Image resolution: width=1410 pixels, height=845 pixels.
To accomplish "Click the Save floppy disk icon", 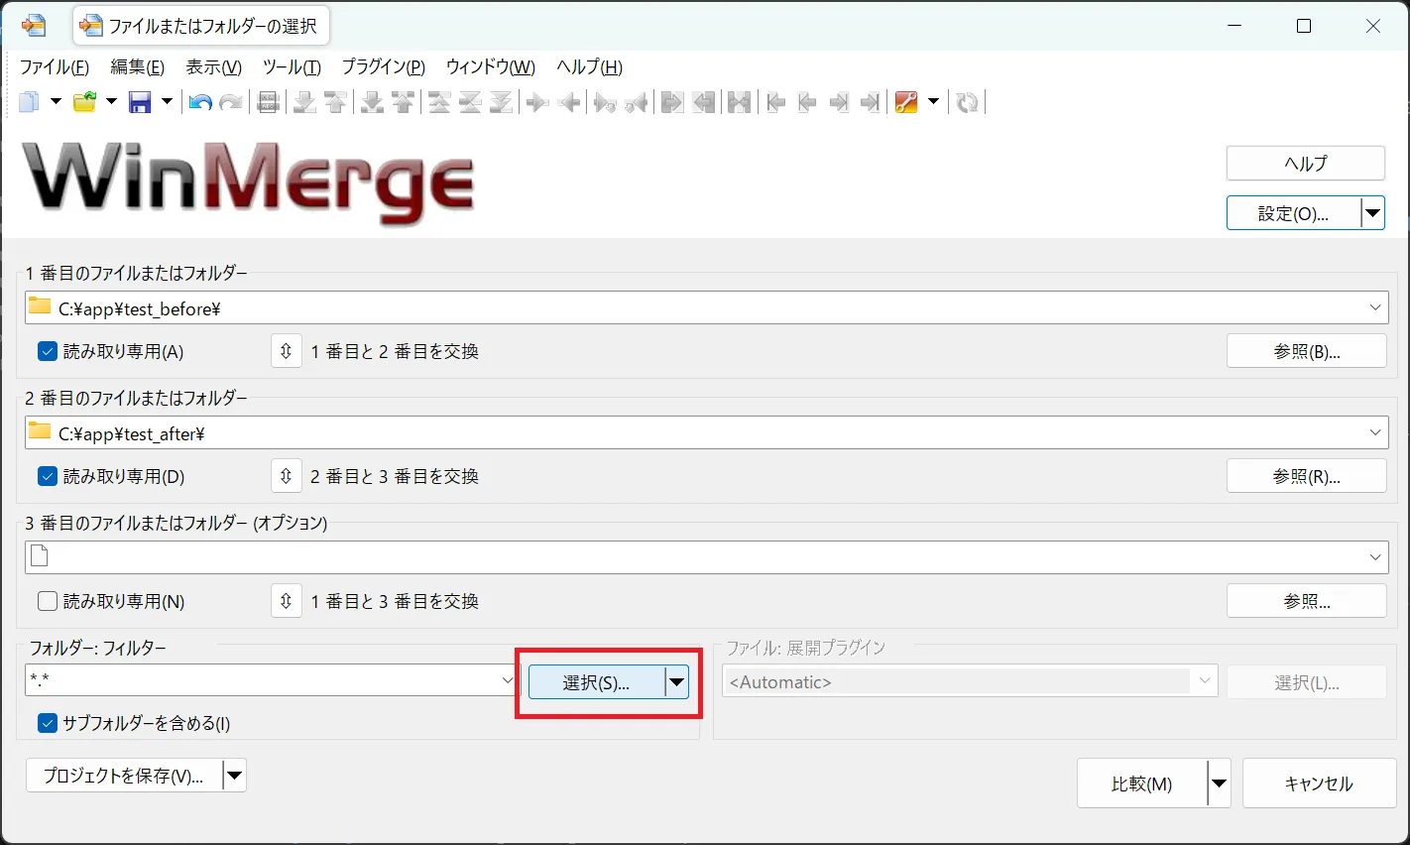I will pos(140,102).
